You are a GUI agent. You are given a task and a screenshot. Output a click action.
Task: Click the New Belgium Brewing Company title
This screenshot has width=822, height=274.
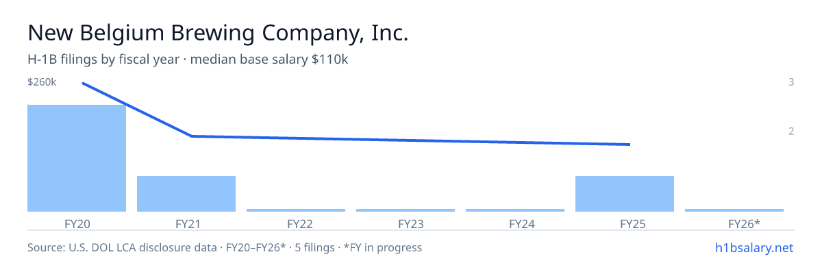coord(218,33)
